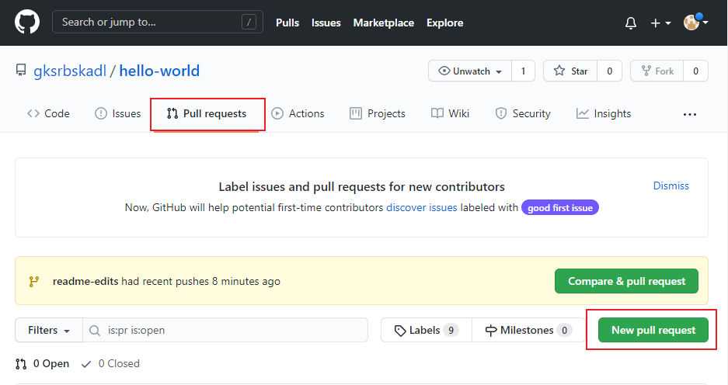Star the repository
The height and width of the screenshot is (385, 728).
click(x=570, y=71)
